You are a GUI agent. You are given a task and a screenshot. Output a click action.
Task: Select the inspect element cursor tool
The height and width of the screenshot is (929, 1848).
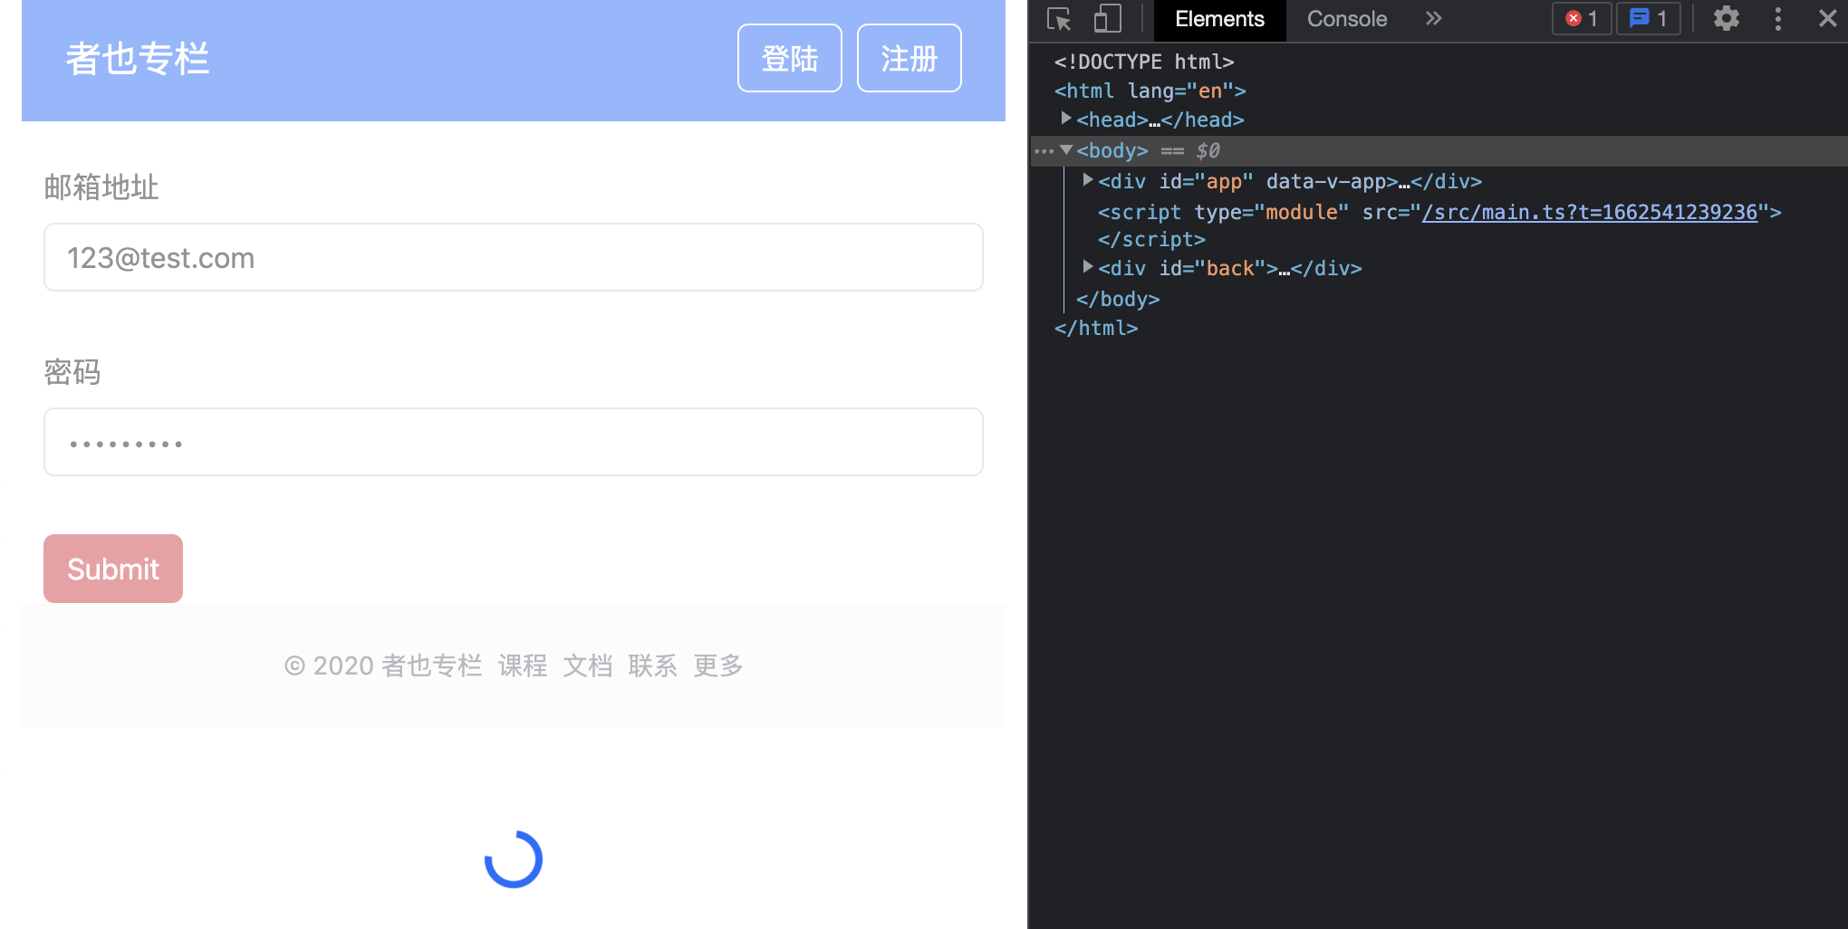point(1058,18)
